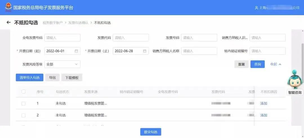This screenshot has width=304, height=138.
Task: Go to 发票勾选确认 breadcrumb
Action: tap(78, 23)
